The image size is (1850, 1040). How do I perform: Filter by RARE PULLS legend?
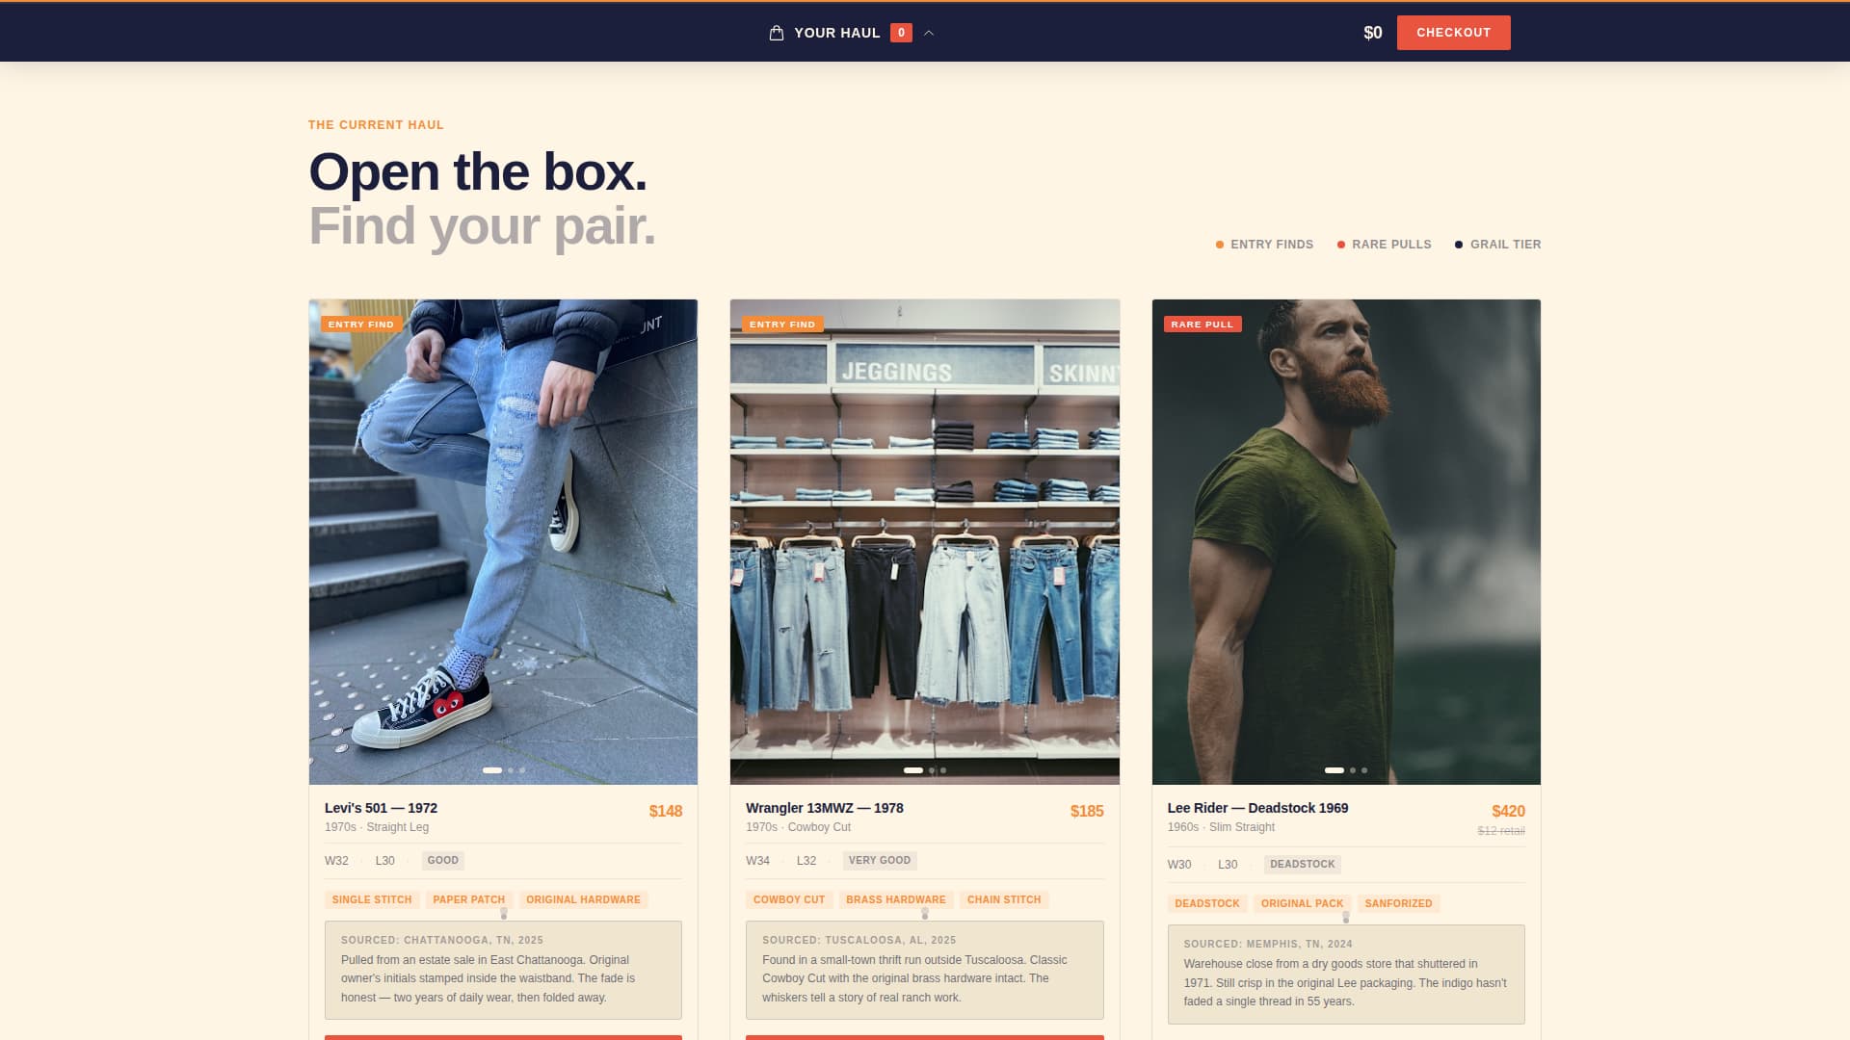pos(1384,245)
